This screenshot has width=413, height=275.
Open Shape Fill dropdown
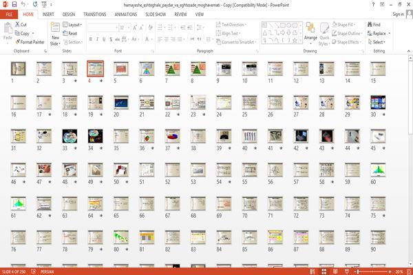(x=343, y=25)
